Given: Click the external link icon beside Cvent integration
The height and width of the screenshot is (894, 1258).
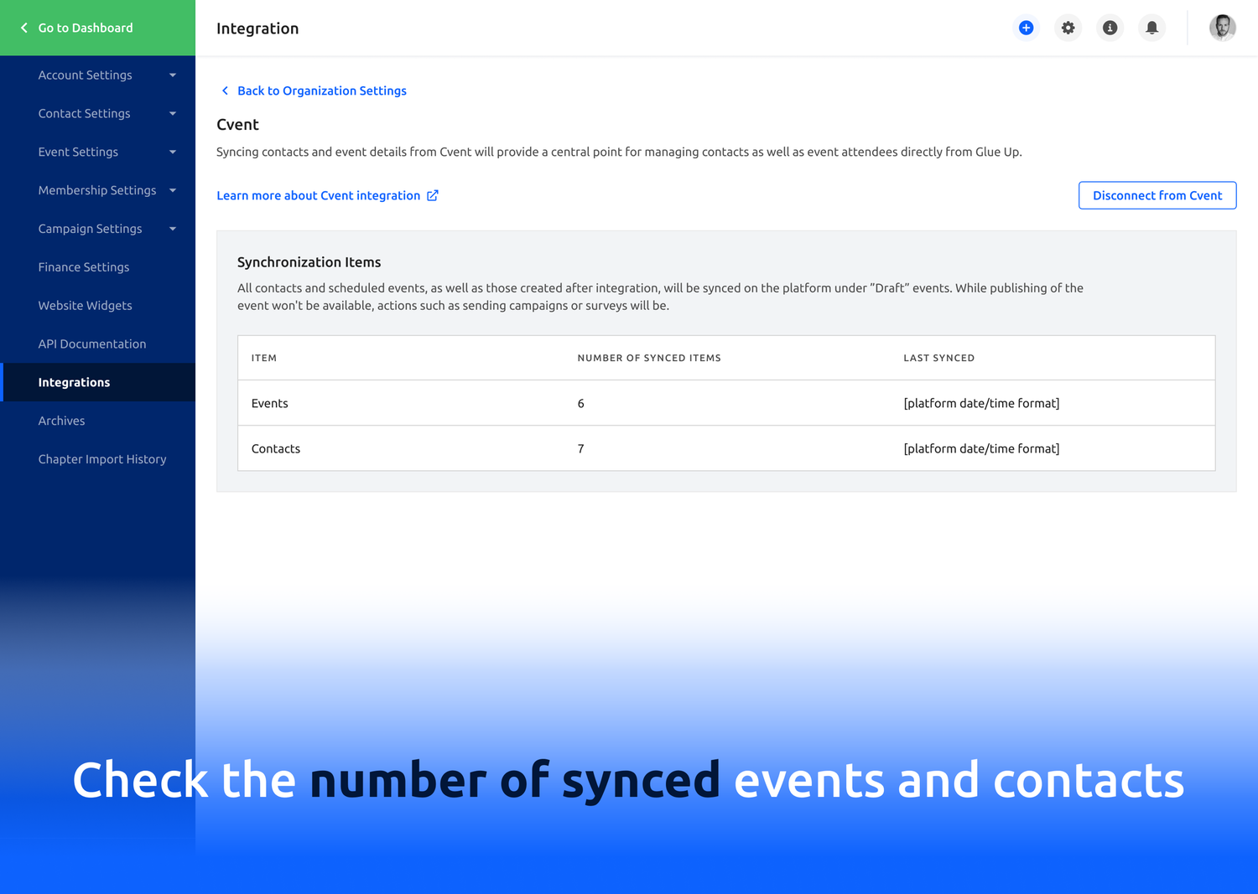Looking at the screenshot, I should click(x=433, y=195).
